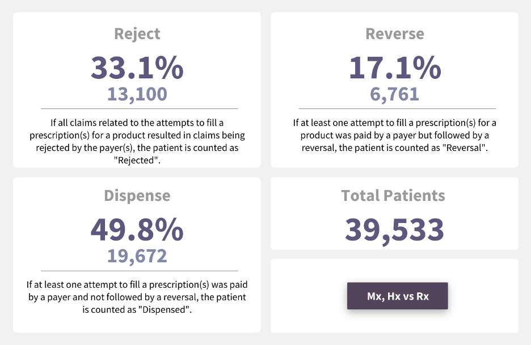
Task: Select the 17.1% reverse percentage
Action: [395, 68]
